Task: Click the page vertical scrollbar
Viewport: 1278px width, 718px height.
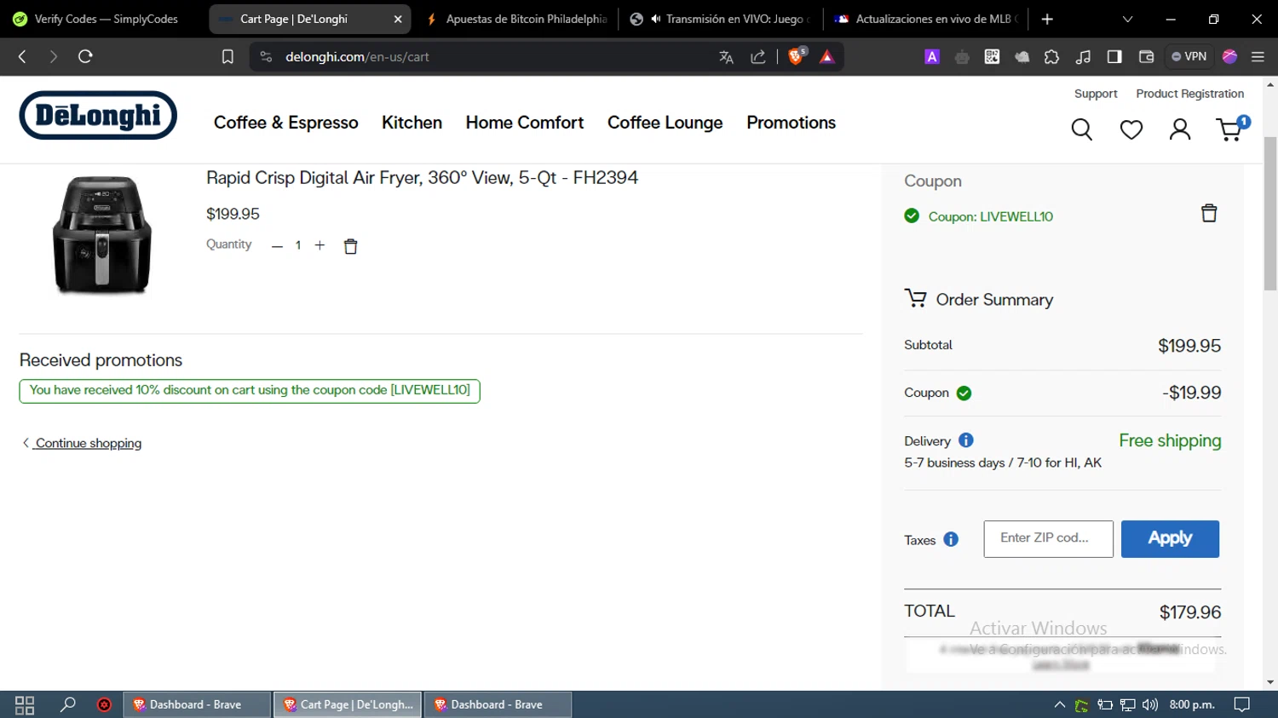Action: [x=1270, y=213]
